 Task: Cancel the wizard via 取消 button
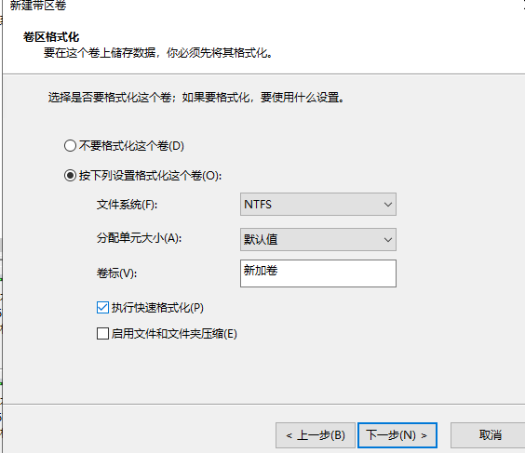(490, 435)
